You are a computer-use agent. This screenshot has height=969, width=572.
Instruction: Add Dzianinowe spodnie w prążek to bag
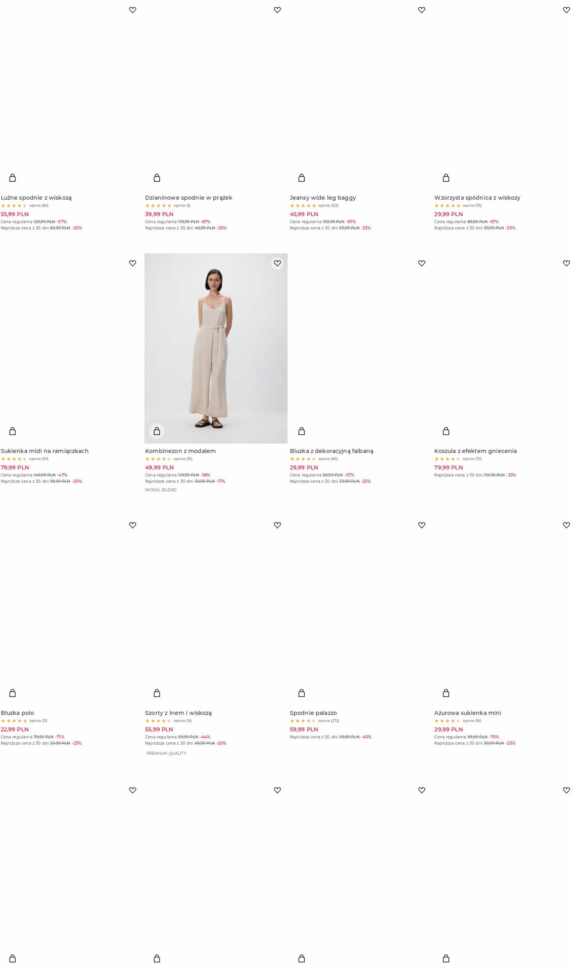point(157,178)
